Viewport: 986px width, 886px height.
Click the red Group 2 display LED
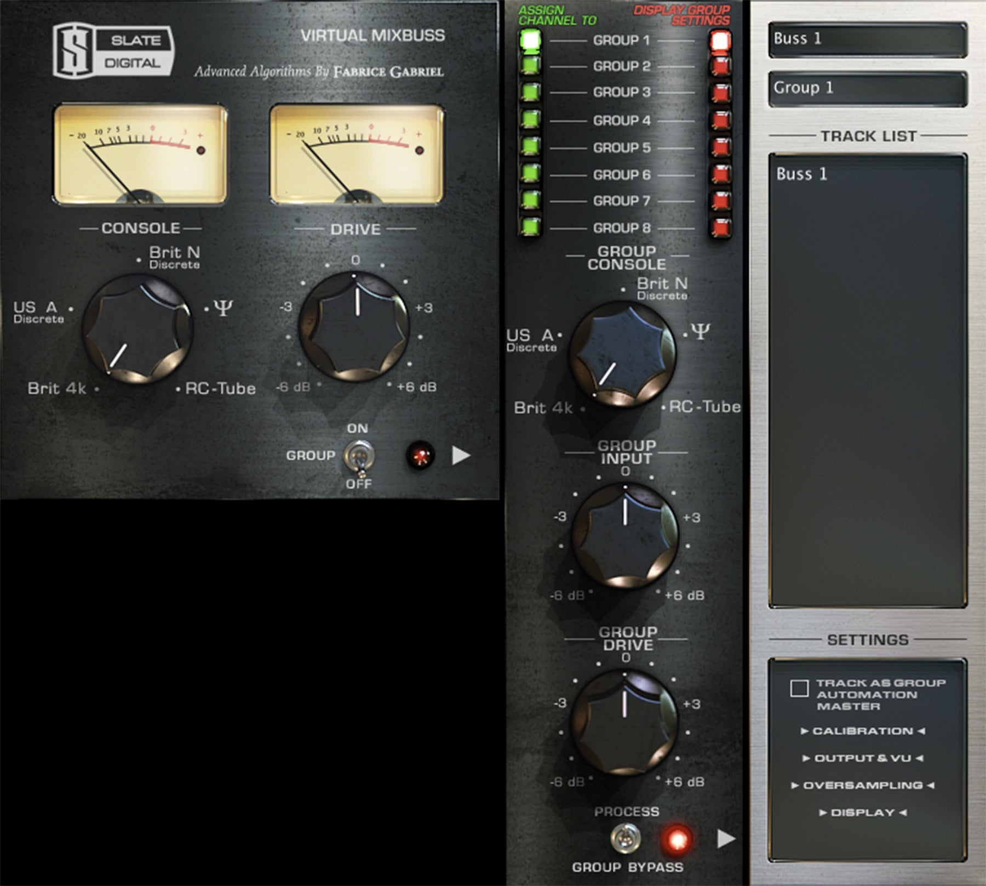(720, 66)
